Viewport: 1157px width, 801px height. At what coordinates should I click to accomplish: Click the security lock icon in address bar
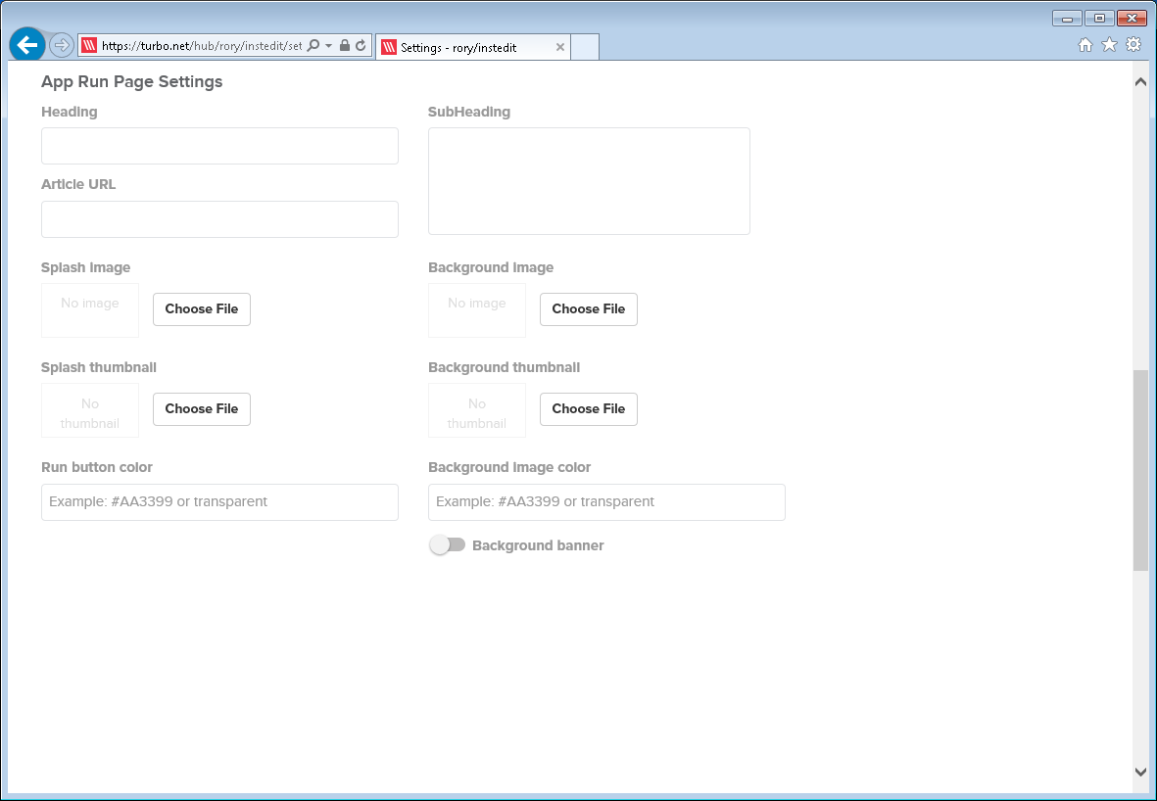point(345,46)
